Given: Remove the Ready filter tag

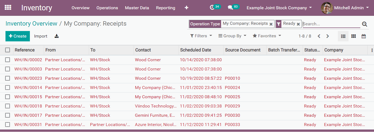Looking at the screenshot, I should coord(298,24).
